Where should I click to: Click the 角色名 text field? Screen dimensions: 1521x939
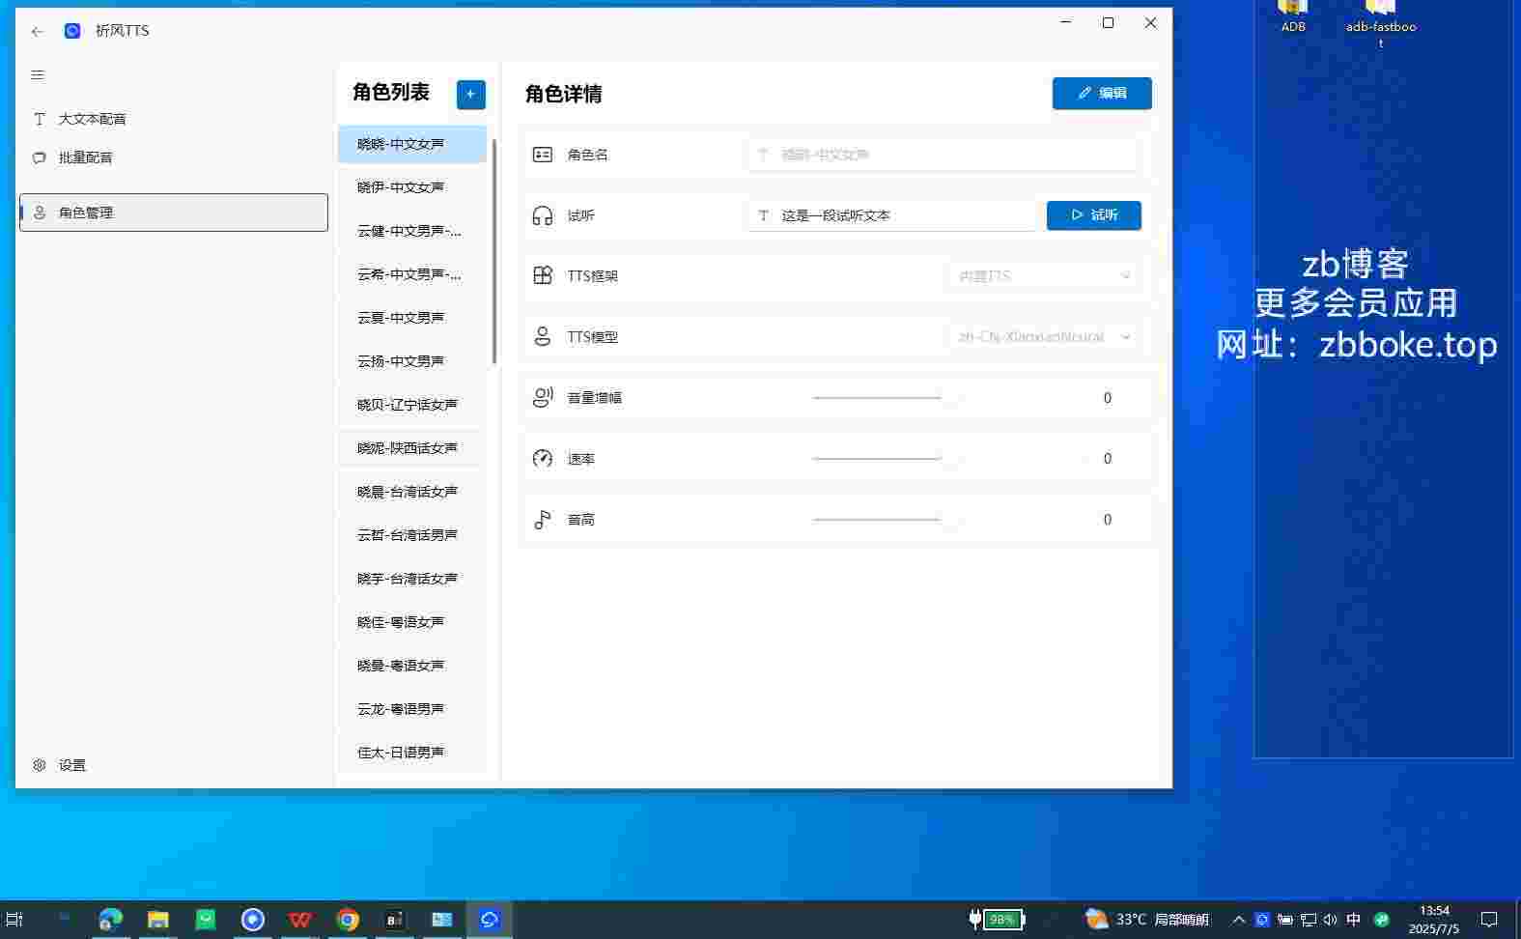[943, 155]
